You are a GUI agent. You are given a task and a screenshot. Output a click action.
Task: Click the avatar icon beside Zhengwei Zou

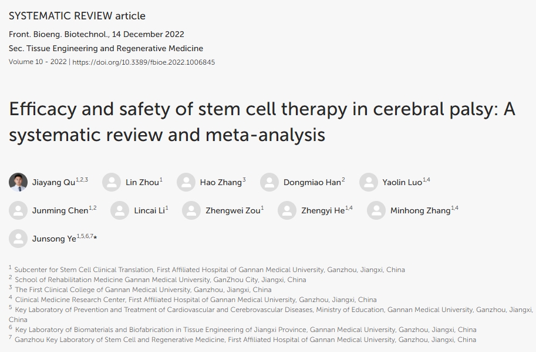click(191, 210)
